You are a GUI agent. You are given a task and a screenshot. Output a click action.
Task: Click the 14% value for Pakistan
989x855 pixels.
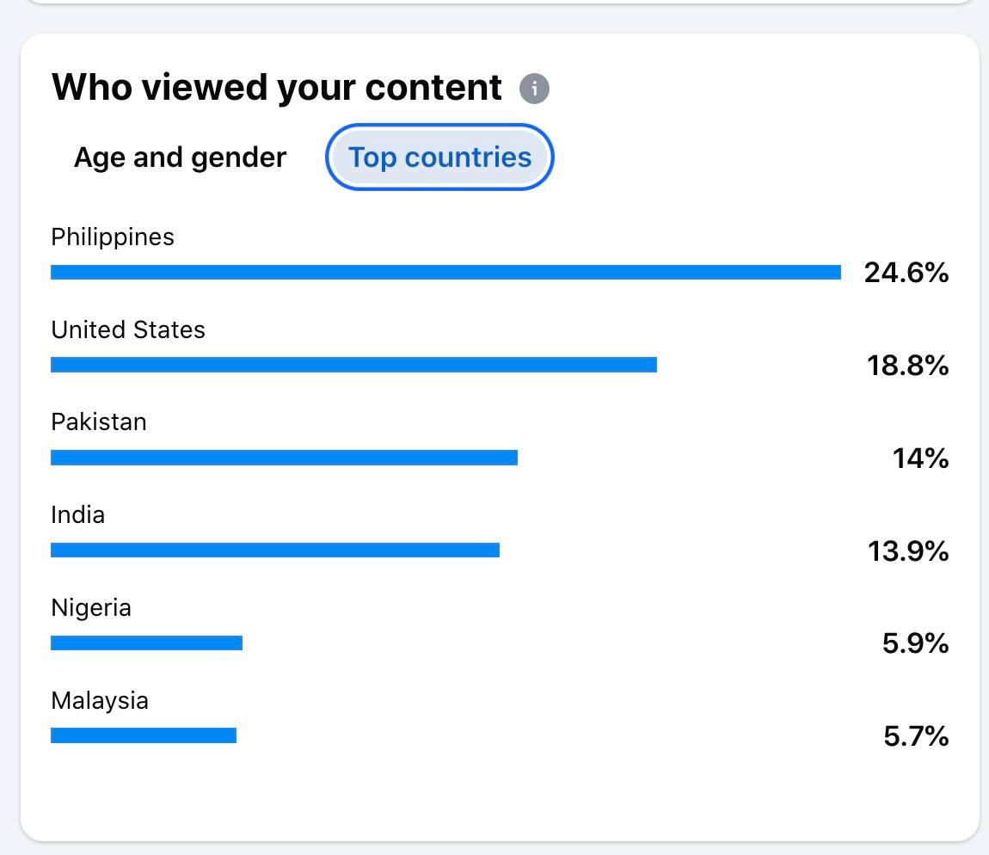coord(922,458)
